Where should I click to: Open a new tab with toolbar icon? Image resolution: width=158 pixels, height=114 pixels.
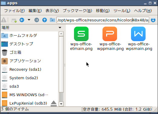[14, 20]
